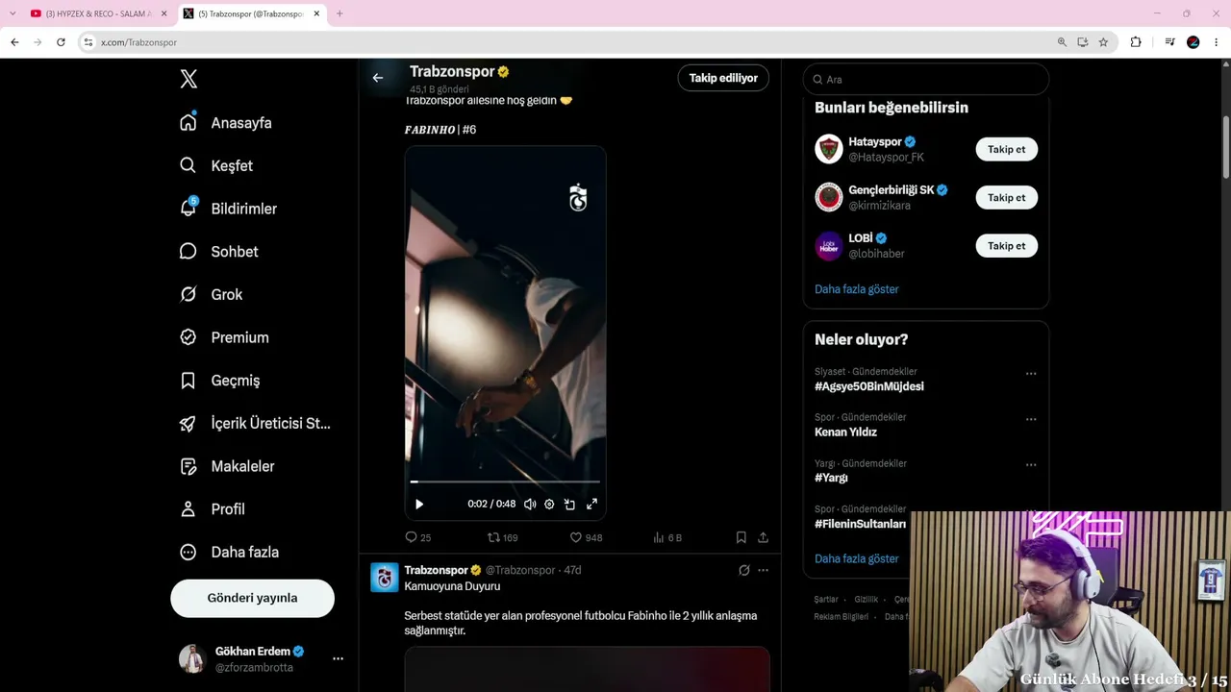Open more options on Kamuoyuna Duyuru post

coord(763,570)
